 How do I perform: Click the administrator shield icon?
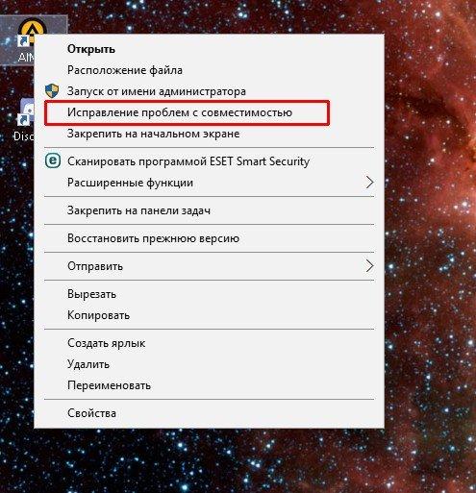click(x=52, y=91)
